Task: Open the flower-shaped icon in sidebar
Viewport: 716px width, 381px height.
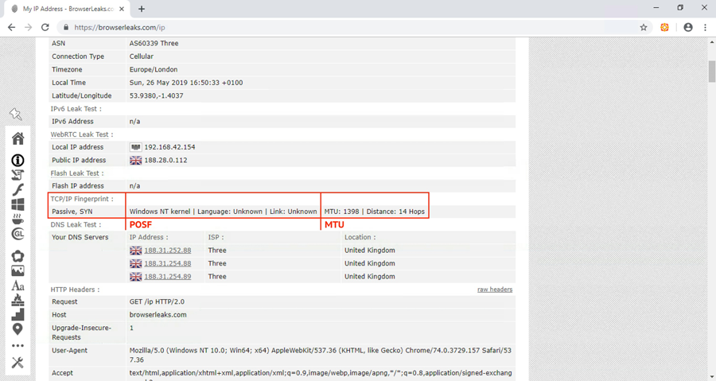Action: coord(18,256)
